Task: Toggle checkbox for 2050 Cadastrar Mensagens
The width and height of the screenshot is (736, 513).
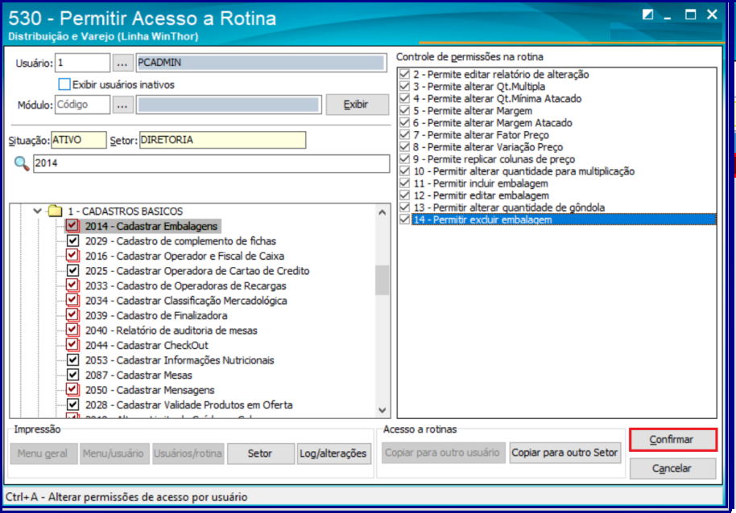Action: pos(72,390)
